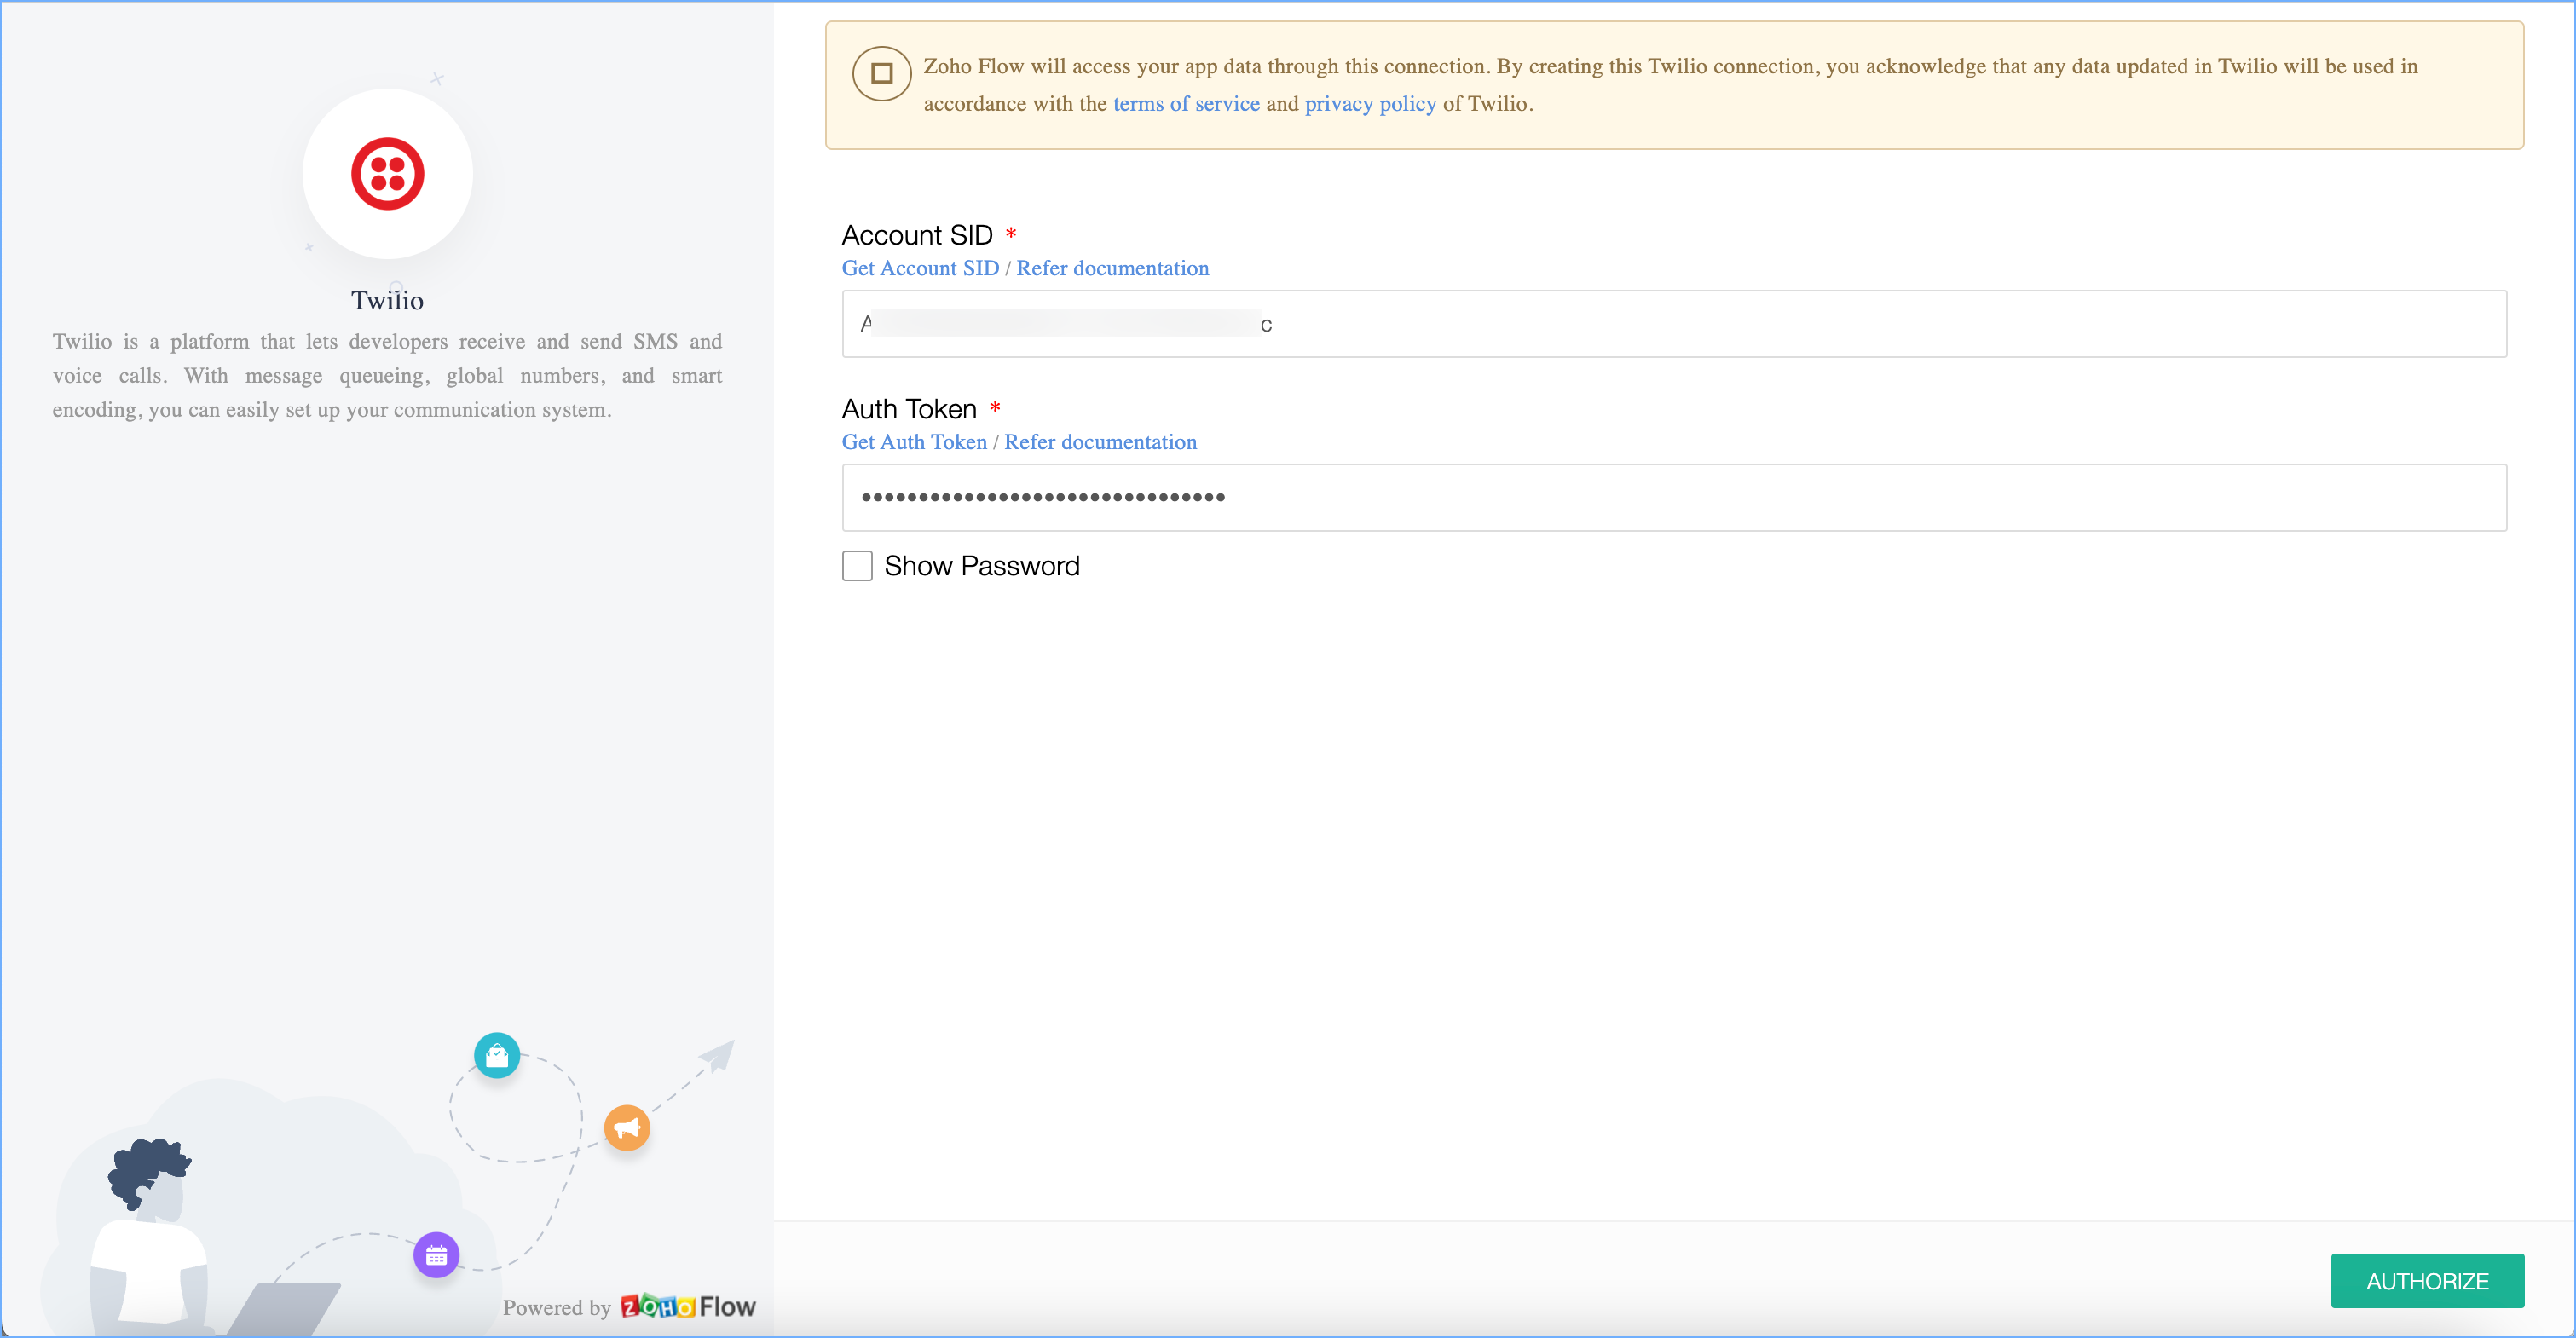Enable the Show Password checkbox
Viewport: 2576px width, 1338px height.
857,566
